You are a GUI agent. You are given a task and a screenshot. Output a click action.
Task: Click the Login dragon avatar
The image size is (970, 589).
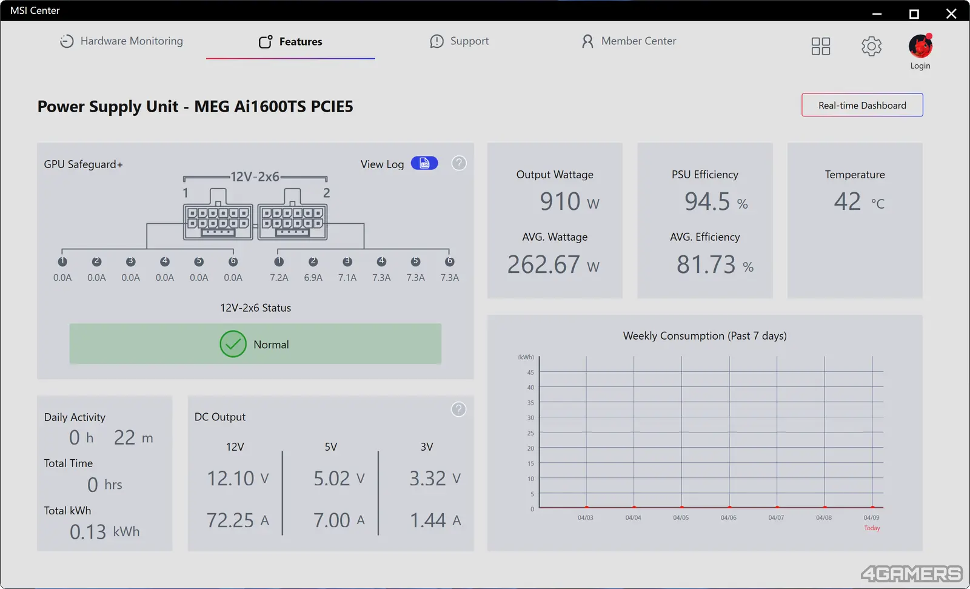click(x=920, y=46)
